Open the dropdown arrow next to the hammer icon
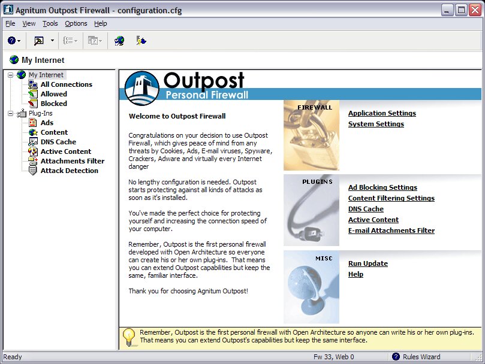 [52, 41]
